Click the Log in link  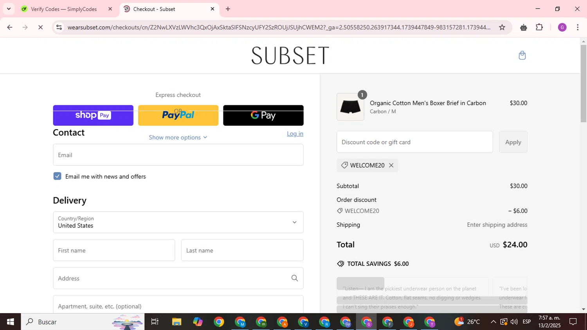tap(295, 133)
